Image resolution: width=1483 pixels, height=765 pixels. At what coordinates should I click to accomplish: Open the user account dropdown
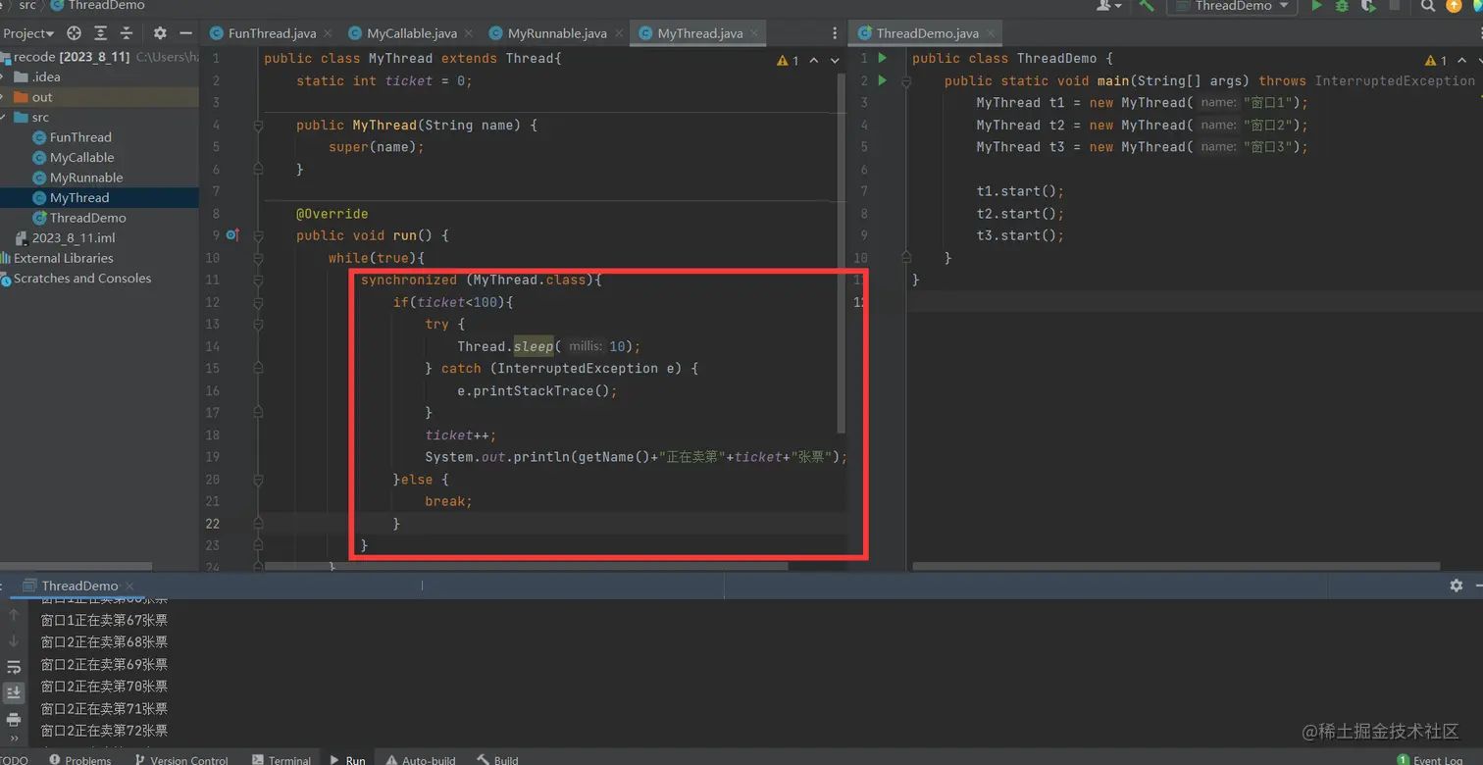coord(1109,6)
